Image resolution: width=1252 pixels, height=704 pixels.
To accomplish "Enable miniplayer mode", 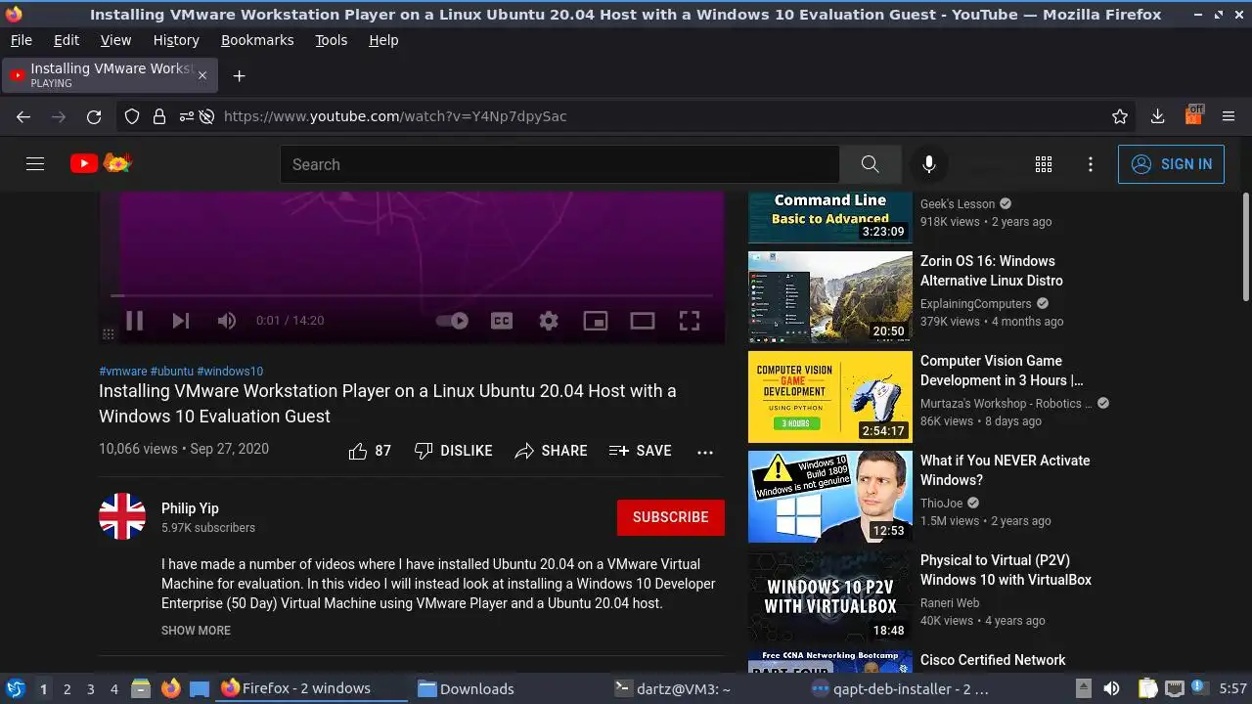I will point(596,321).
